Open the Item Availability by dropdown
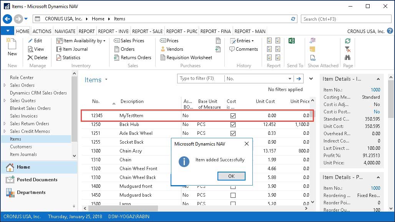395x222 pixels. coord(81,41)
